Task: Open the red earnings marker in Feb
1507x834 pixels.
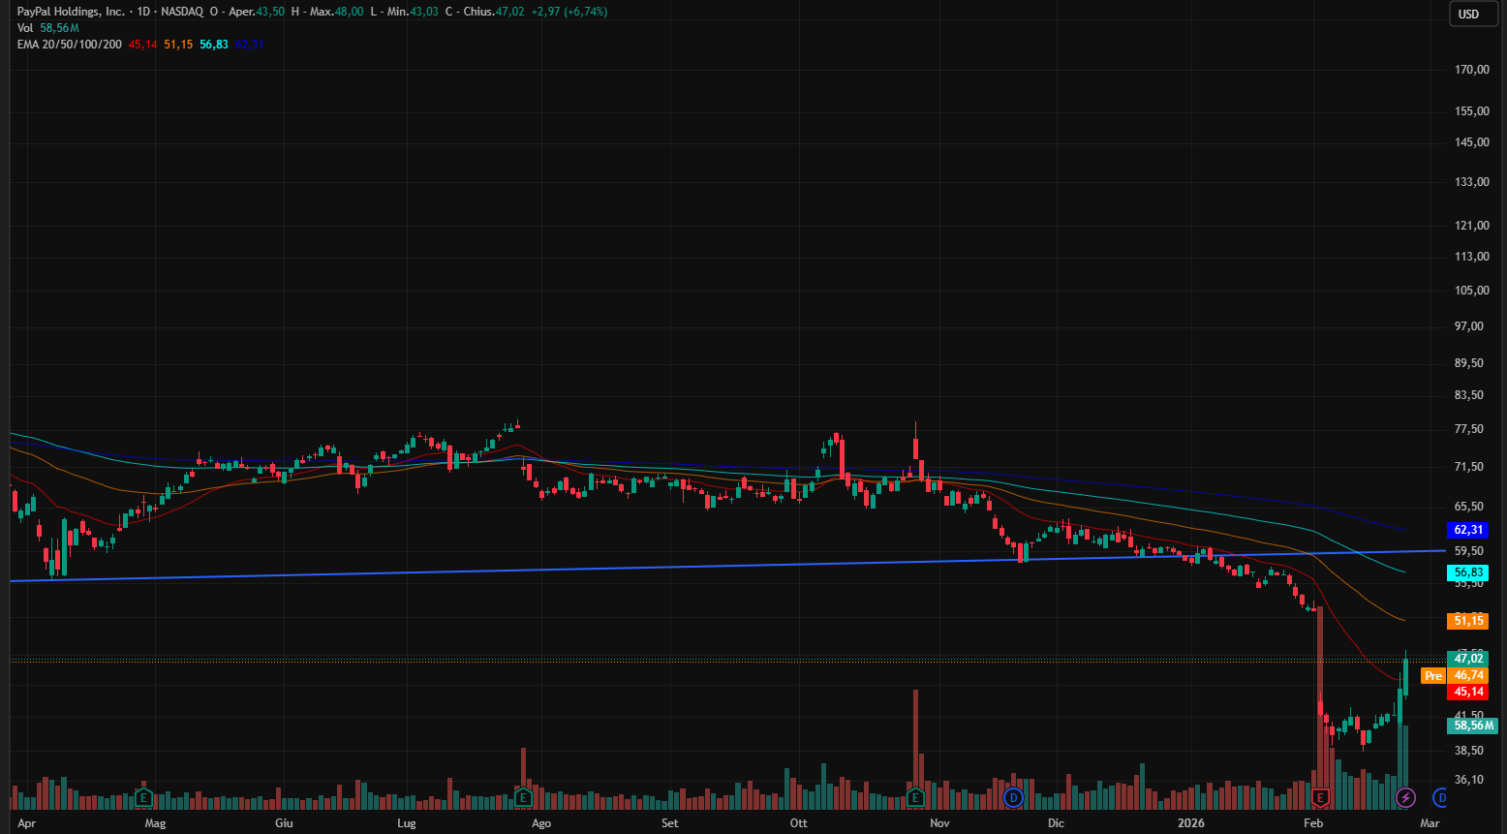Action: [1319, 797]
